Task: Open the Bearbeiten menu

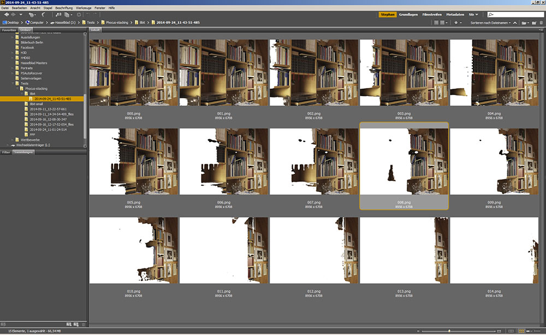Action: [19, 8]
